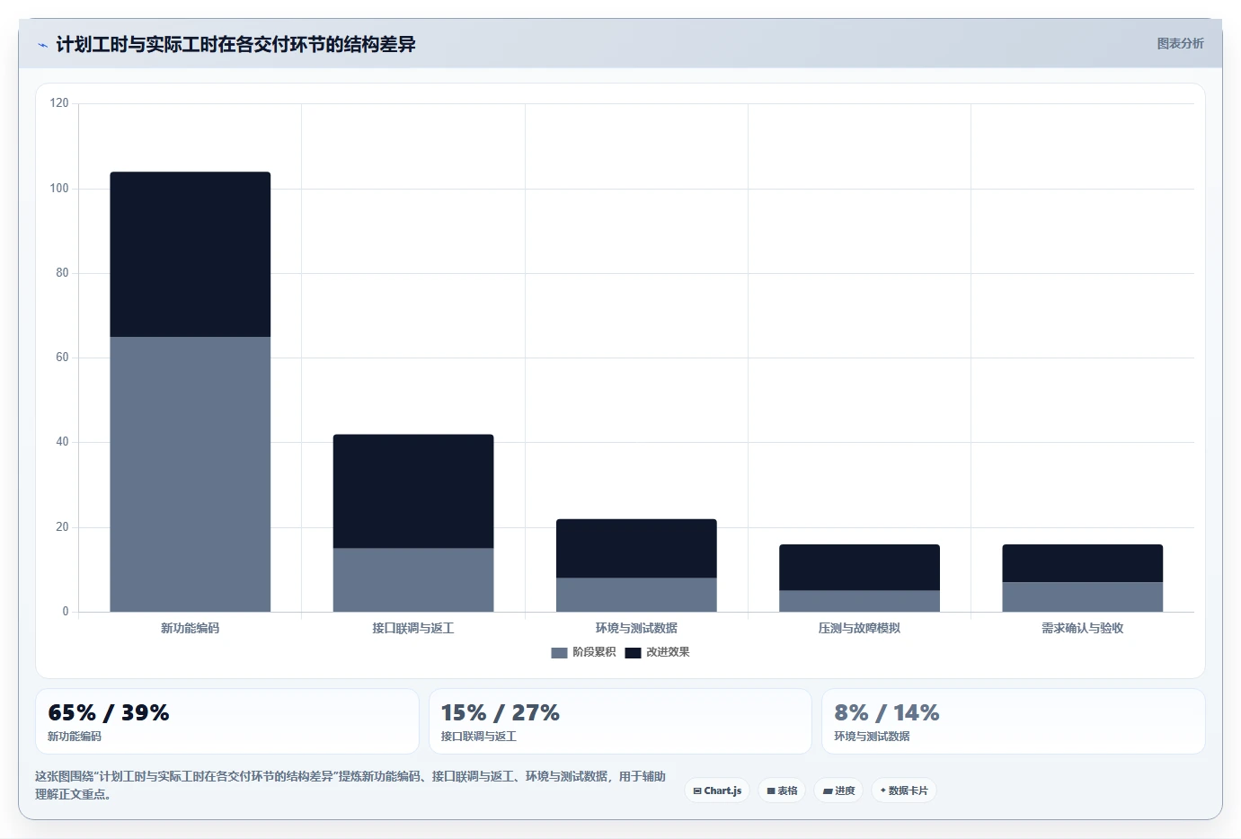
Task: Select the 表格 tag chip
Action: click(x=782, y=790)
